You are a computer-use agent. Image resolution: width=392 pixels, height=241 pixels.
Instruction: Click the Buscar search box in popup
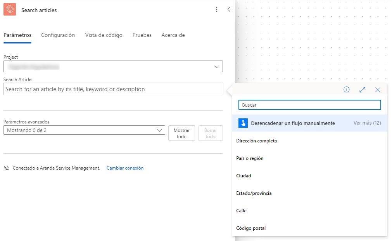309,105
